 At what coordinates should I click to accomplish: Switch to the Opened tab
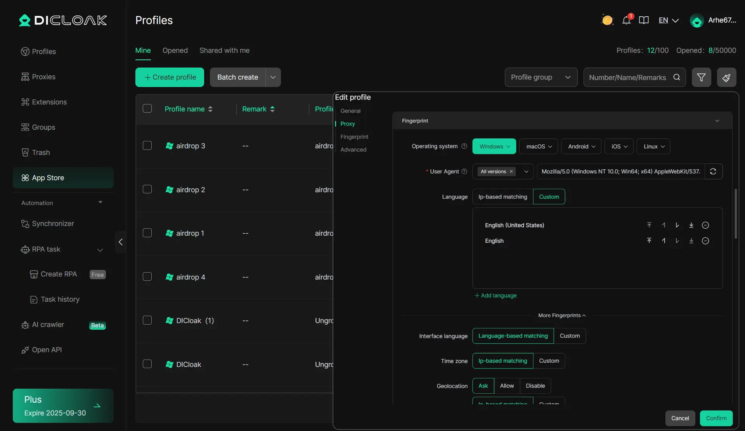point(175,50)
